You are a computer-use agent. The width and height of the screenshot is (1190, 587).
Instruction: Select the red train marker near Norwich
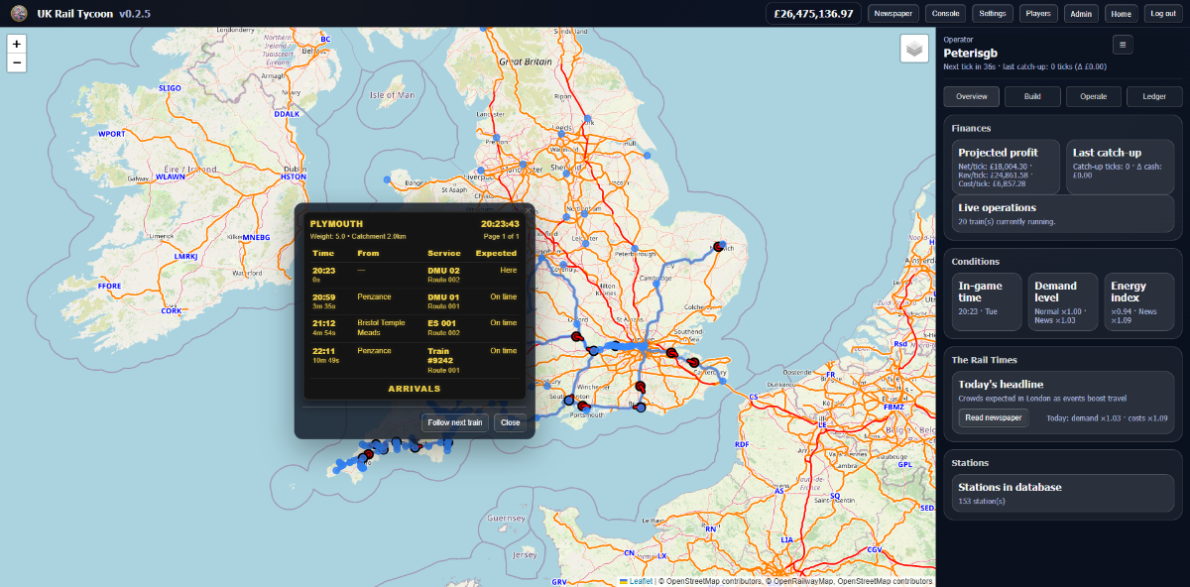click(718, 247)
